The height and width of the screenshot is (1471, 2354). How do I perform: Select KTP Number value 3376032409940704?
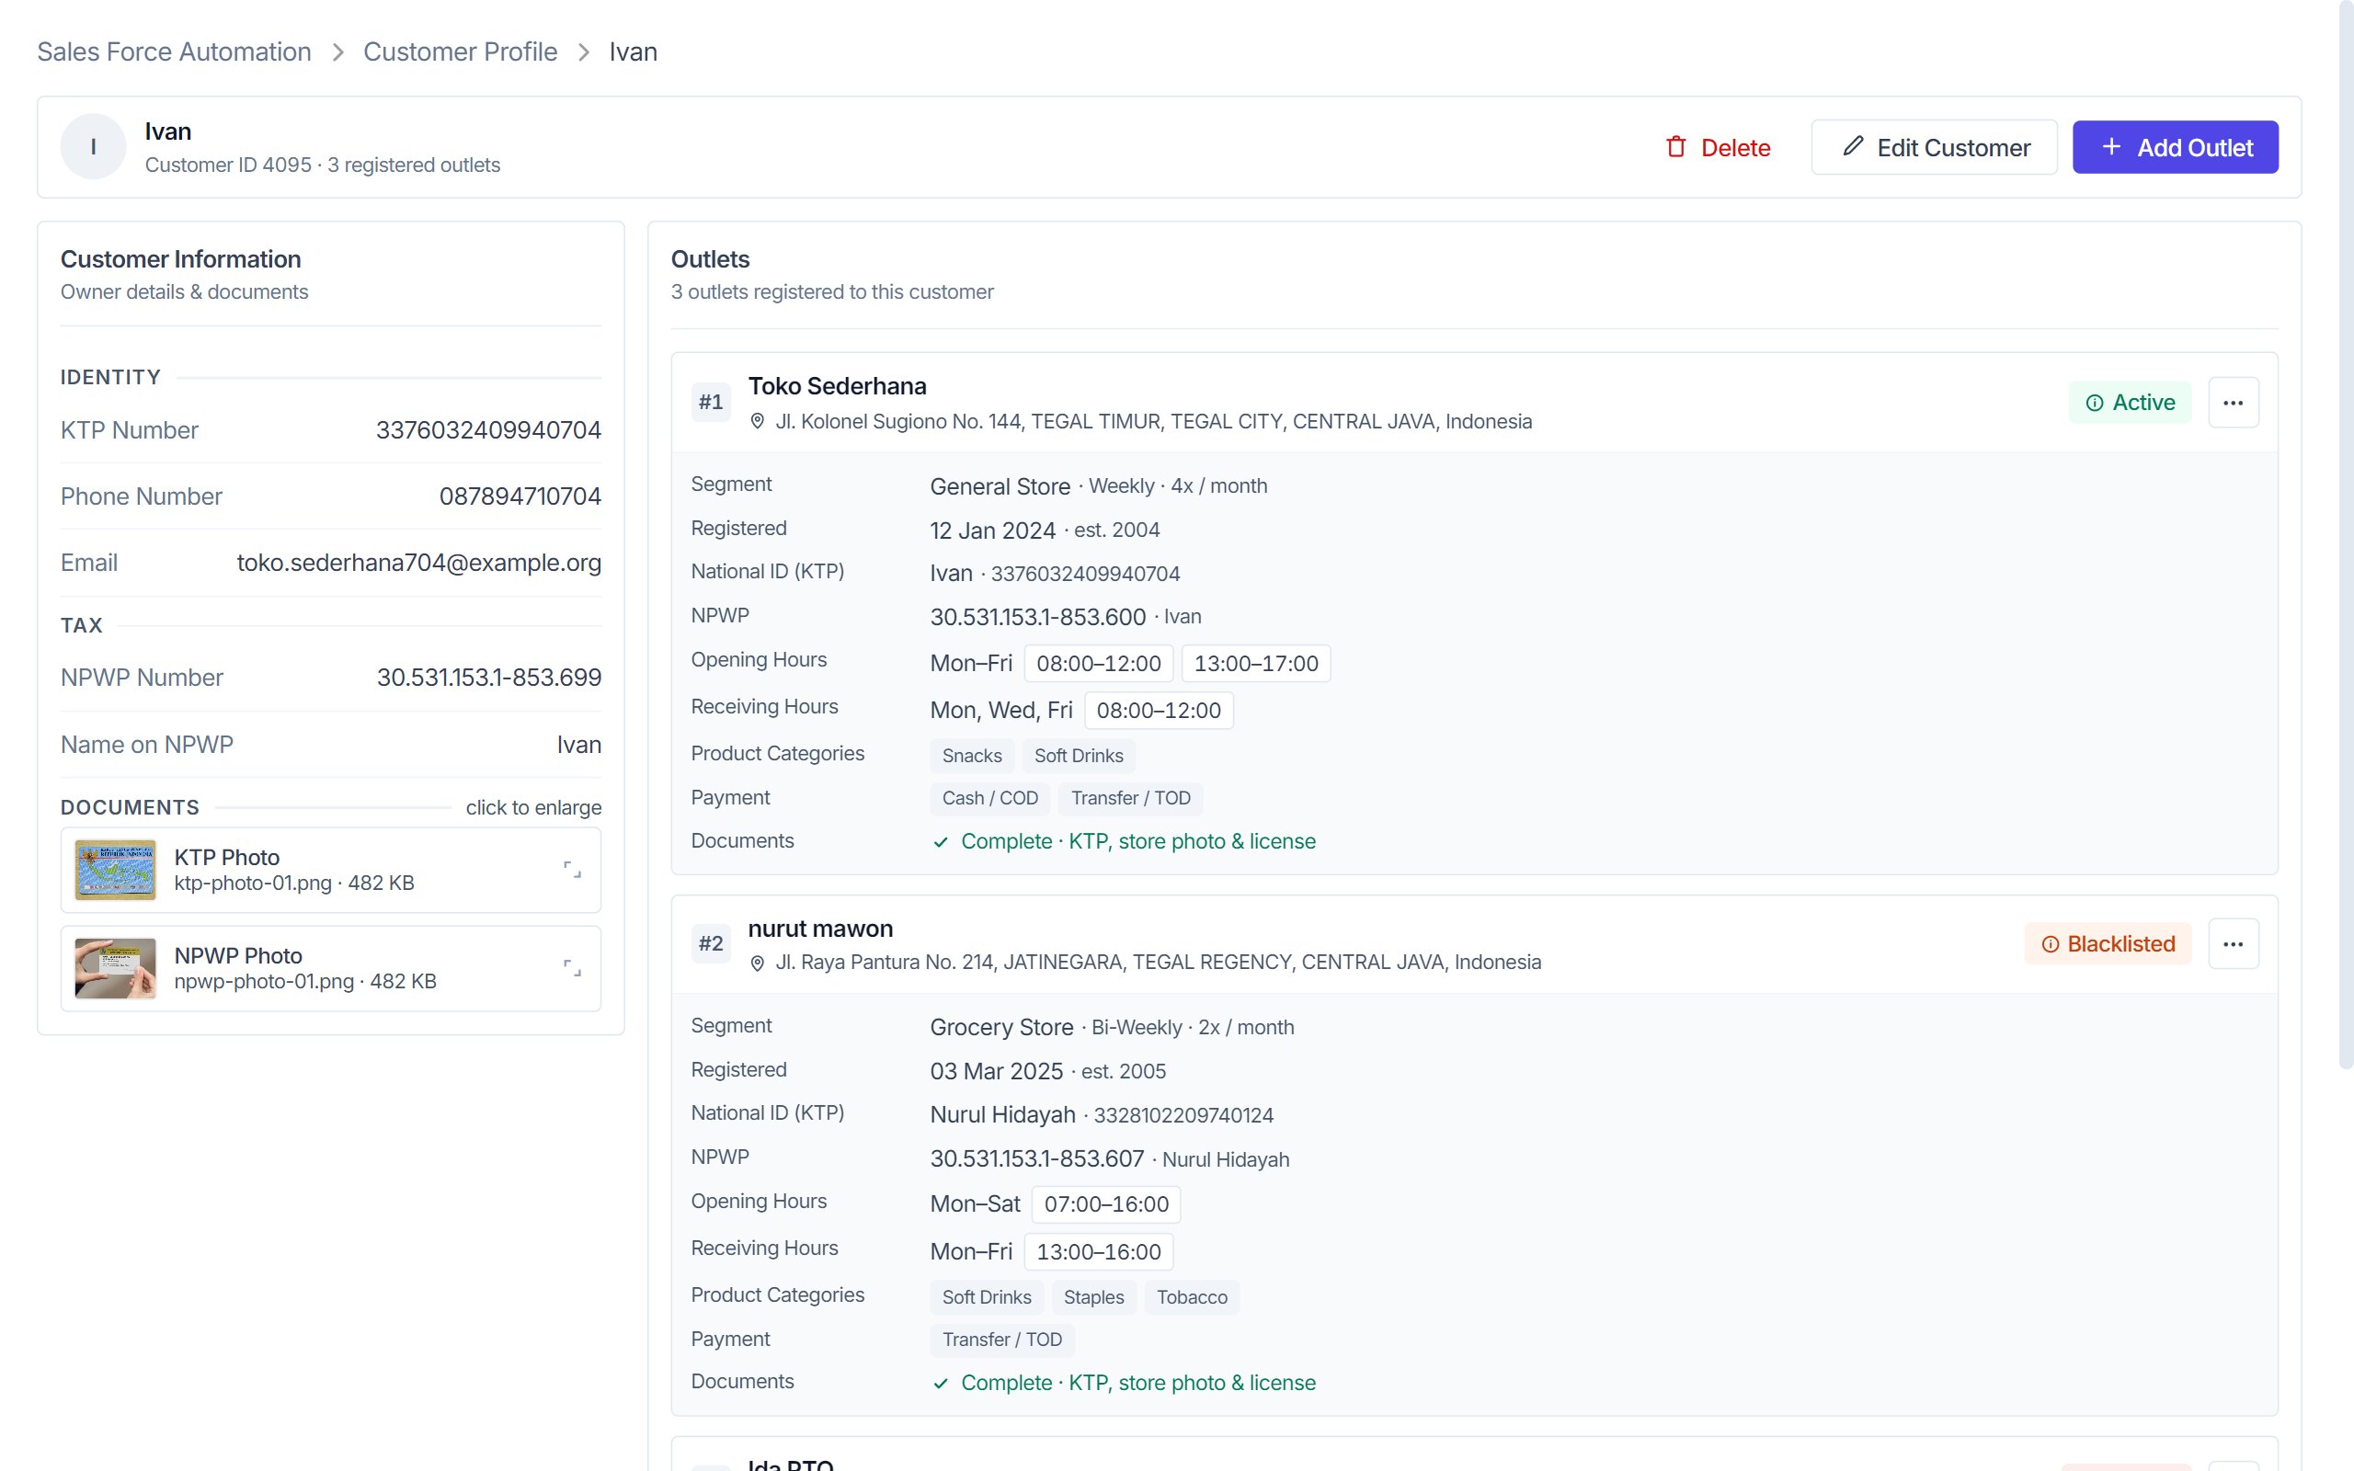[x=488, y=430]
